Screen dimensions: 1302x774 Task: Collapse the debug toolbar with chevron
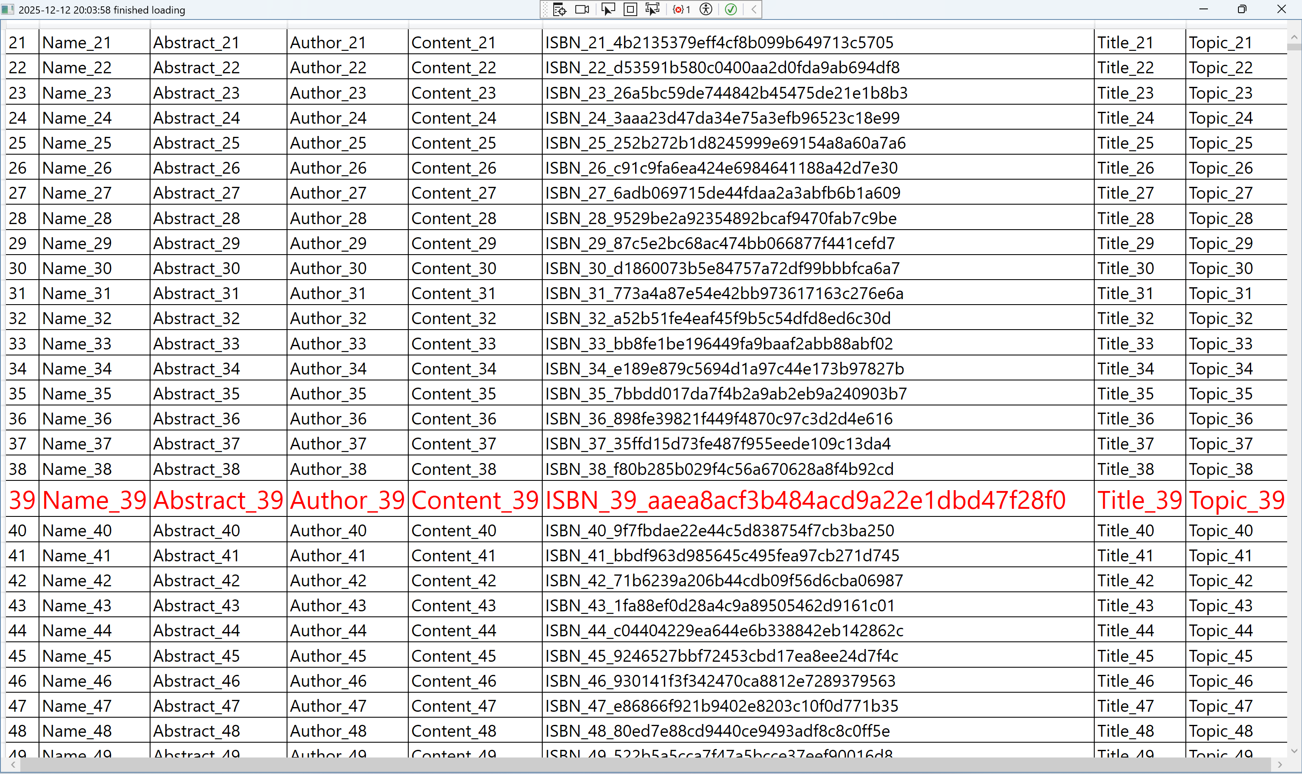[754, 9]
